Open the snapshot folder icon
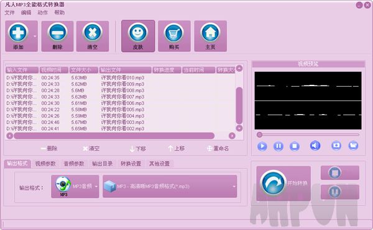373x230 pixels. click(x=353, y=145)
